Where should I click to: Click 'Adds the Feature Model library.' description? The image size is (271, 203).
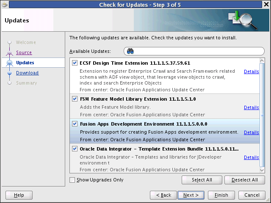tap(115, 107)
